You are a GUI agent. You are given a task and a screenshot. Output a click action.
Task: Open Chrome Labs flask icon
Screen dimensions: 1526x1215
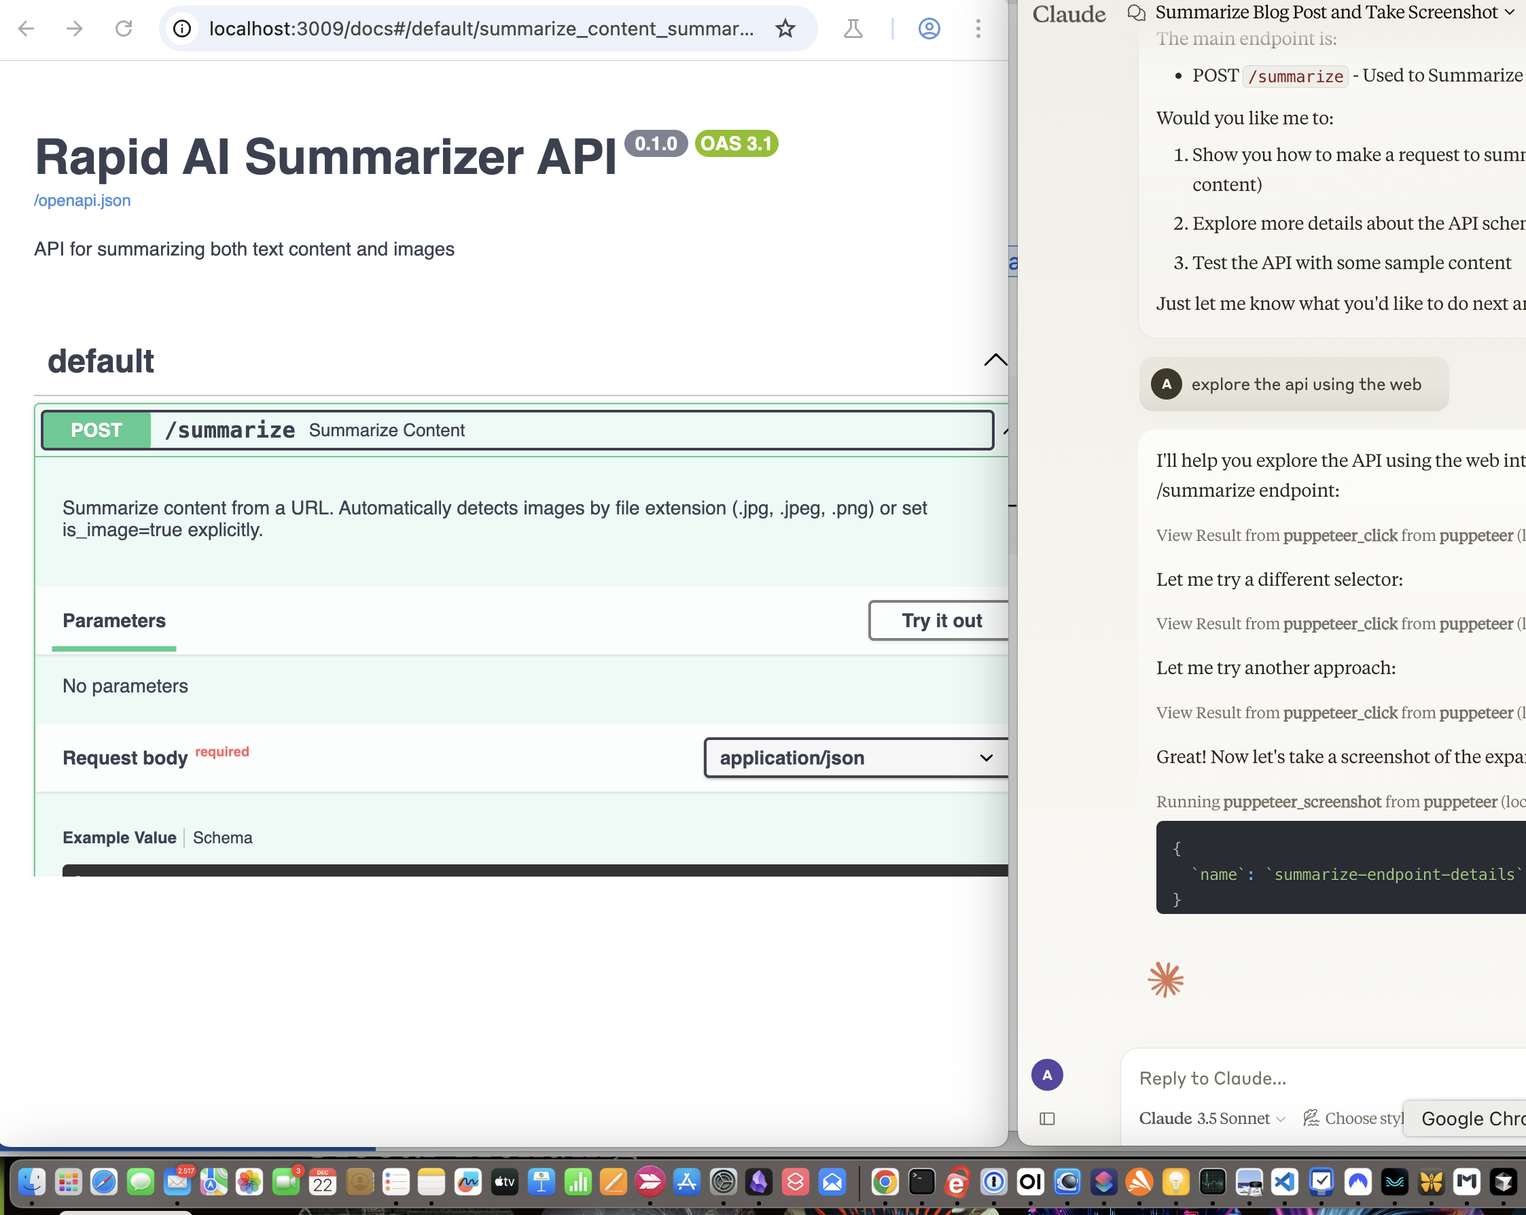click(853, 29)
